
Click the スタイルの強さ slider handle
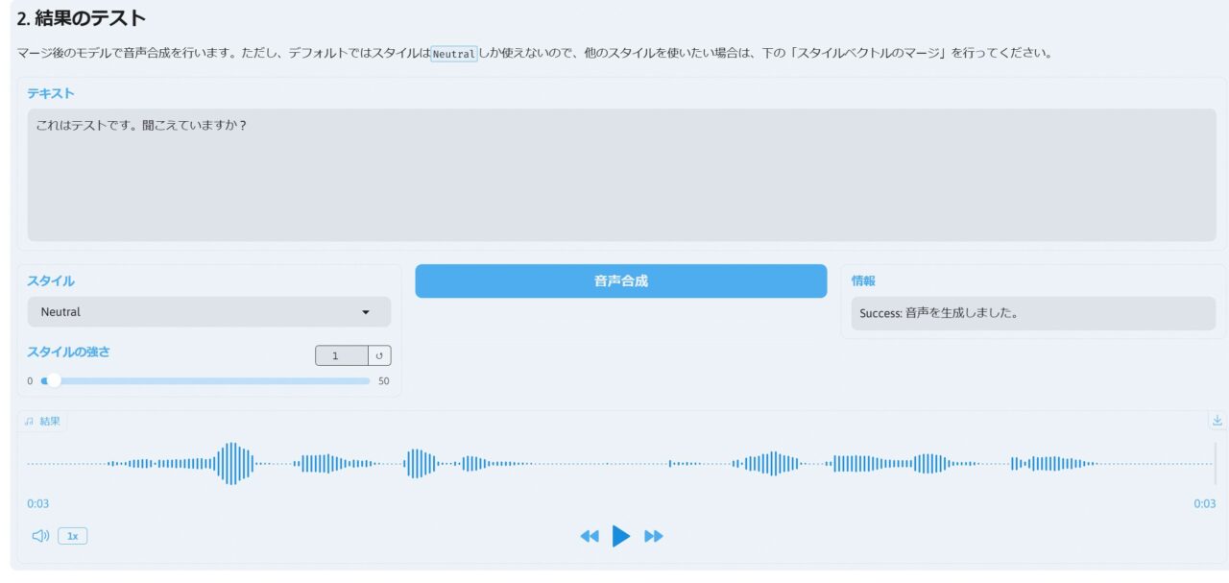tap(54, 381)
